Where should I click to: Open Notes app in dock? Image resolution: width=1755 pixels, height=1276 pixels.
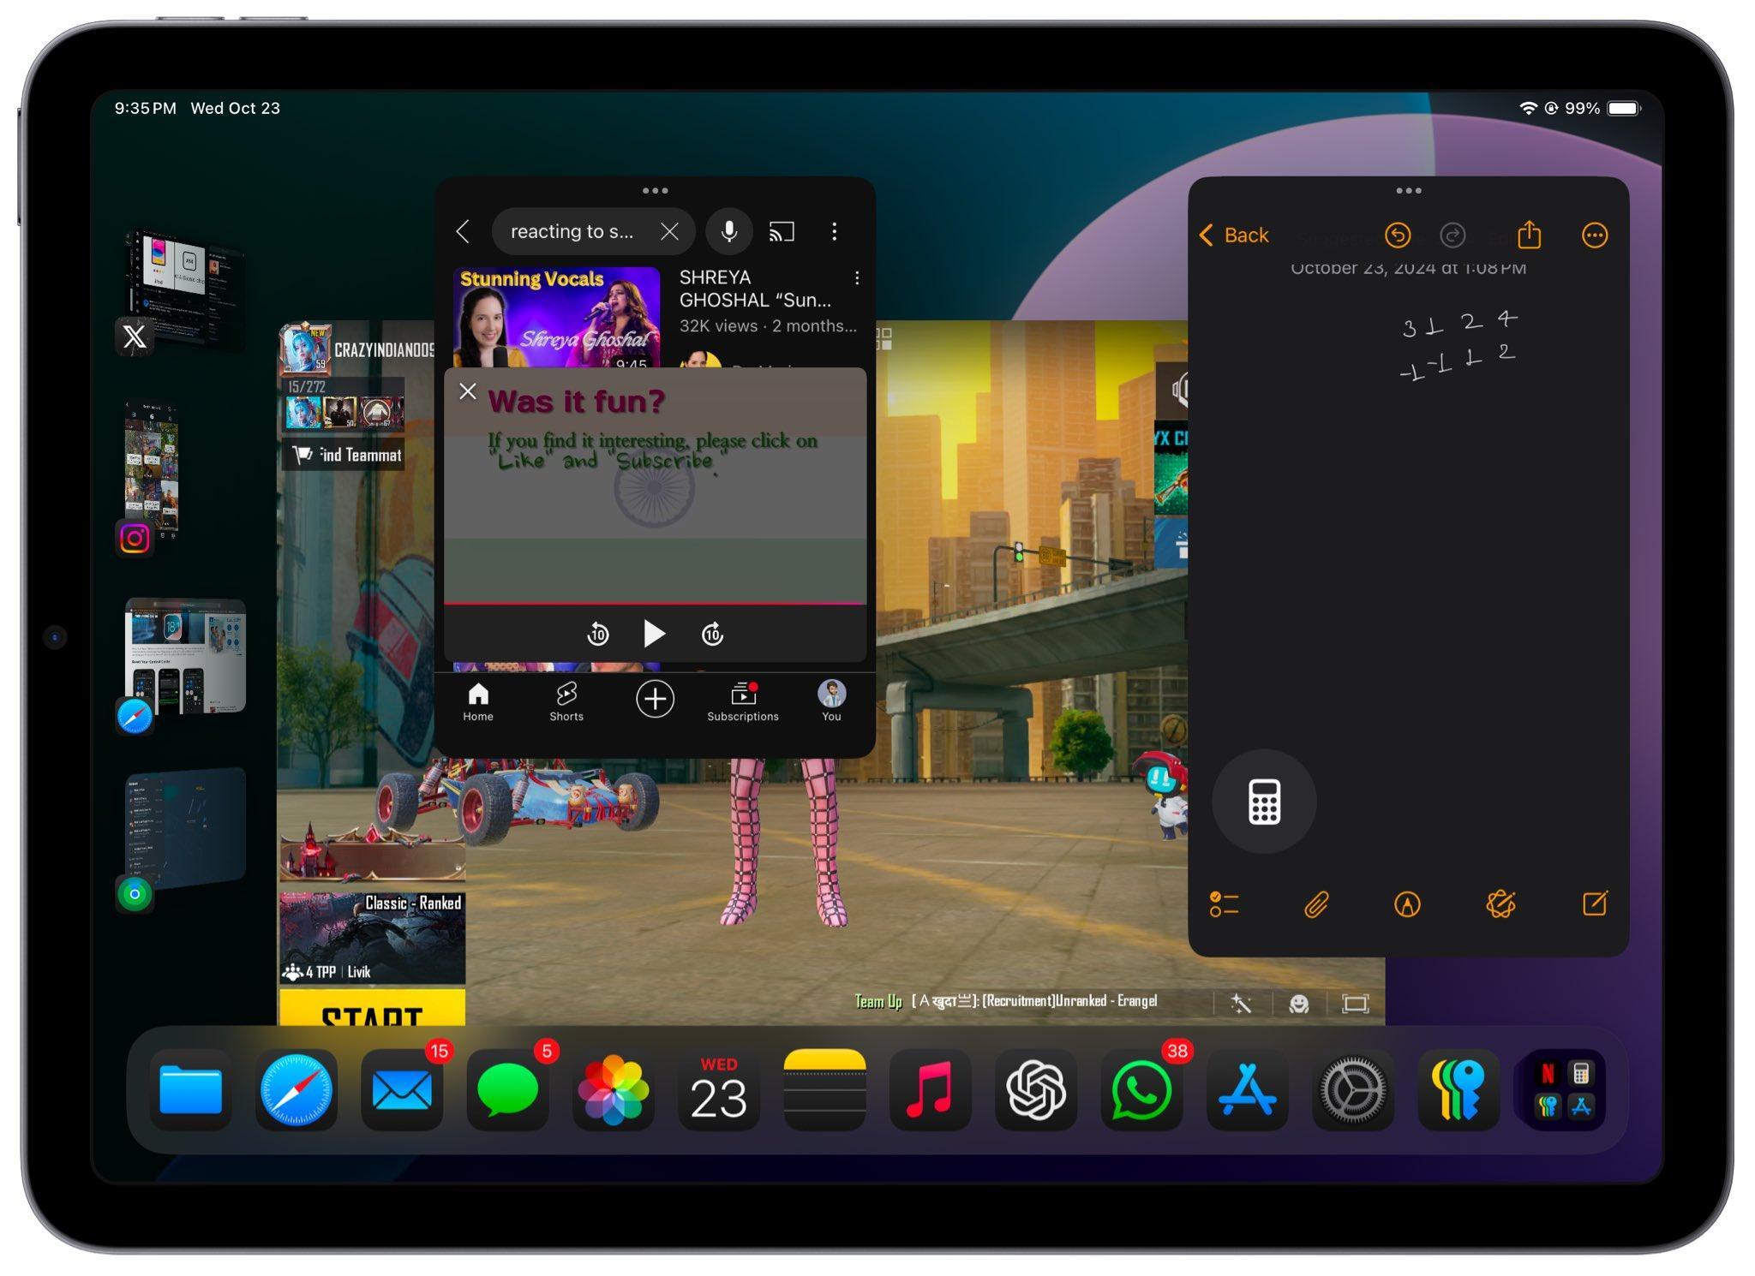824,1090
